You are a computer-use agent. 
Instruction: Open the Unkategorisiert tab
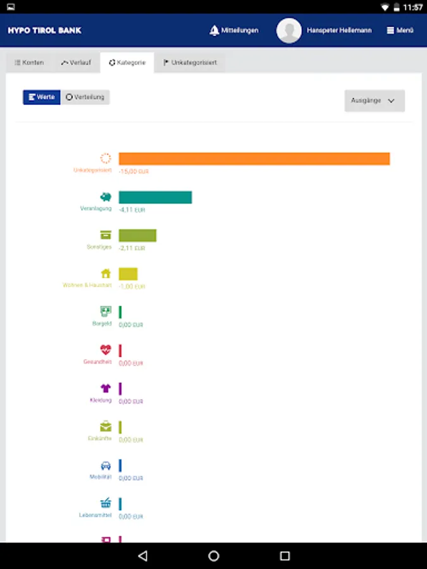click(190, 63)
